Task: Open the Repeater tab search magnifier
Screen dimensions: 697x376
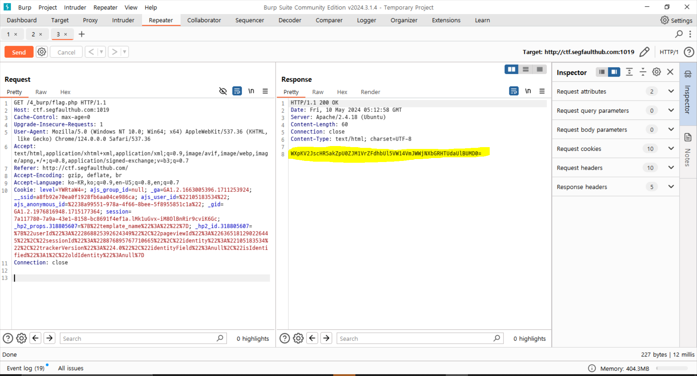Action: (678, 34)
